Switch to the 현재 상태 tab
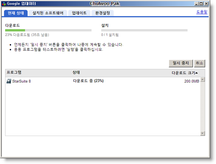This screenshot has width=216, height=164. pos(16,13)
